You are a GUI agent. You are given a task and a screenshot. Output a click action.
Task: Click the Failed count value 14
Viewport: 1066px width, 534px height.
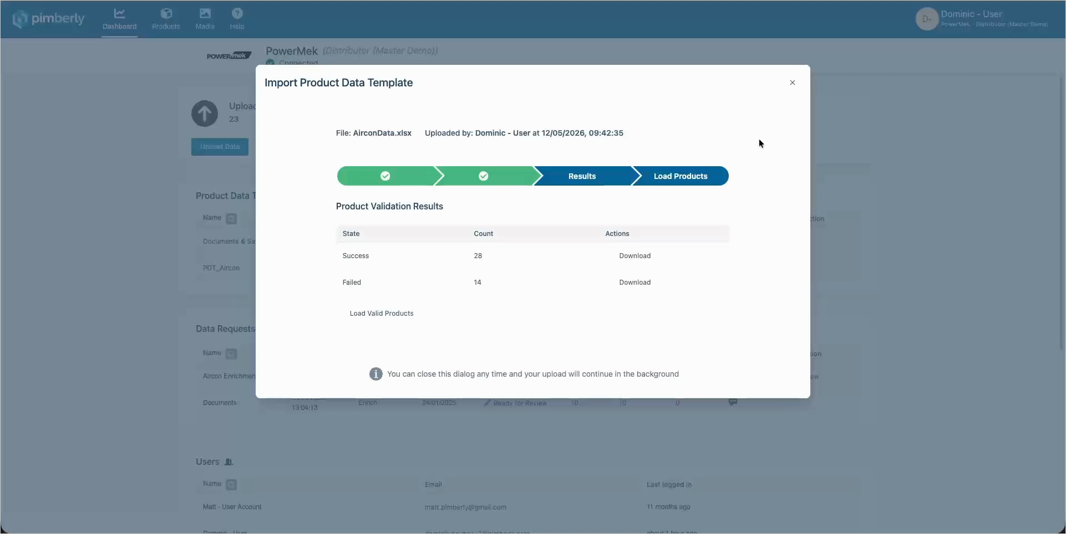(x=478, y=283)
